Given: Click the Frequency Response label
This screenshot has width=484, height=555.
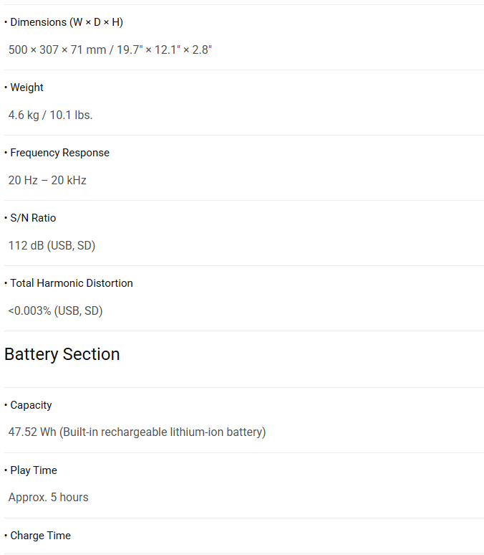Looking at the screenshot, I should [59, 153].
